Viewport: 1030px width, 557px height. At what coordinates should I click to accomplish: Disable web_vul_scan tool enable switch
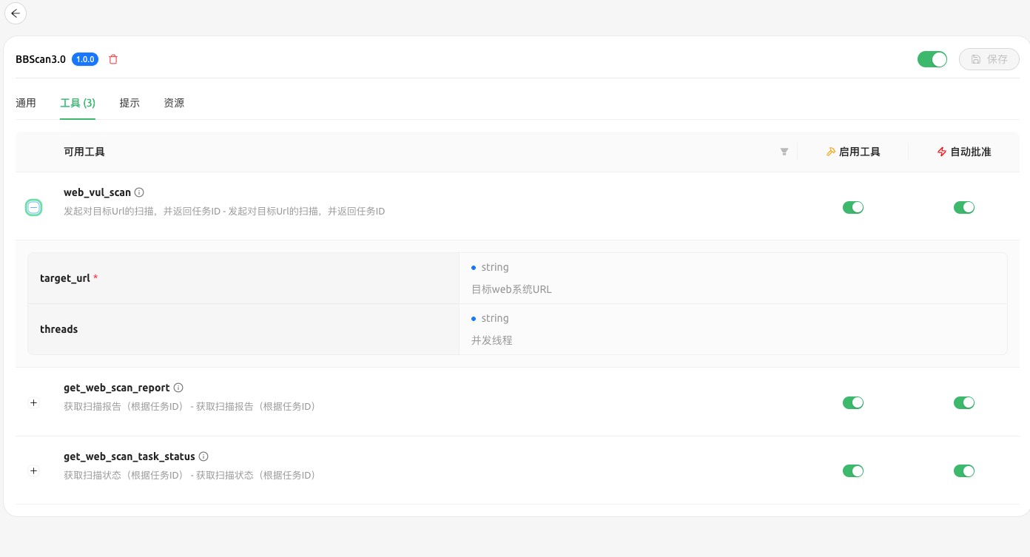pyautogui.click(x=853, y=207)
